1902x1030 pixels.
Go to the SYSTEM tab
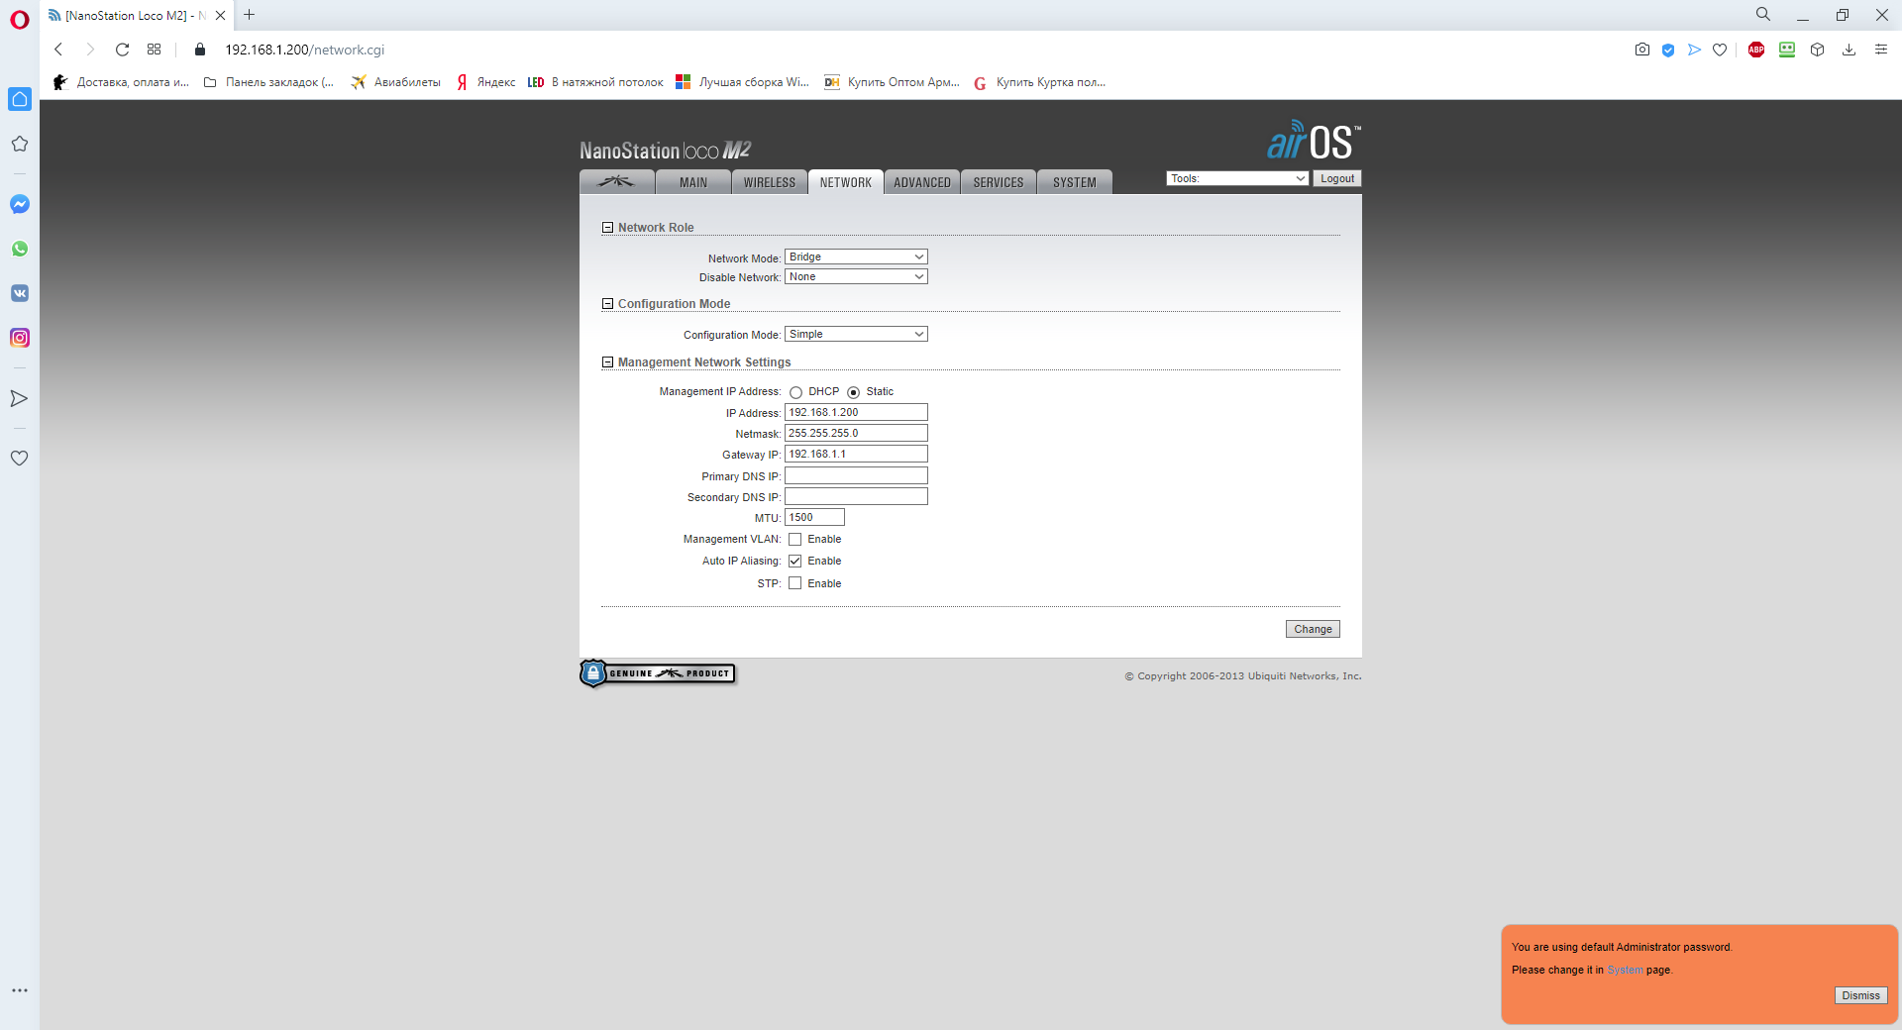[x=1075, y=182]
